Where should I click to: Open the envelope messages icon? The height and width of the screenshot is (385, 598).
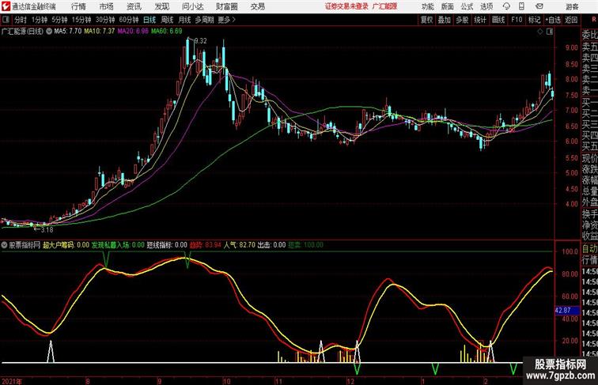tap(539, 6)
